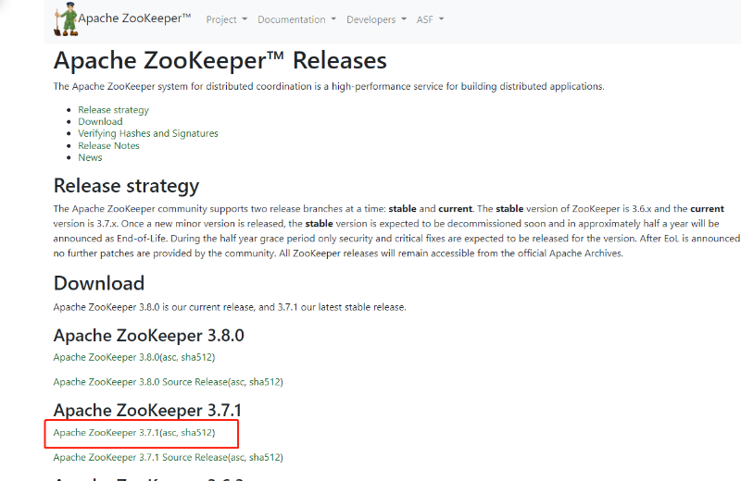The image size is (741, 481).
Task: Expand the ASF dropdown menu
Action: click(x=430, y=19)
